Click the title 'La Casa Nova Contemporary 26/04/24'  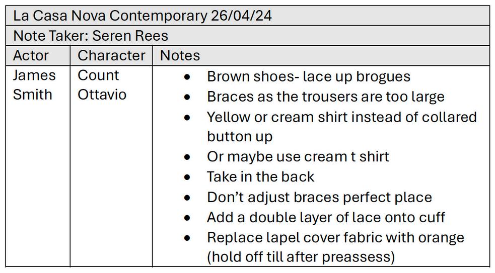[143, 16]
